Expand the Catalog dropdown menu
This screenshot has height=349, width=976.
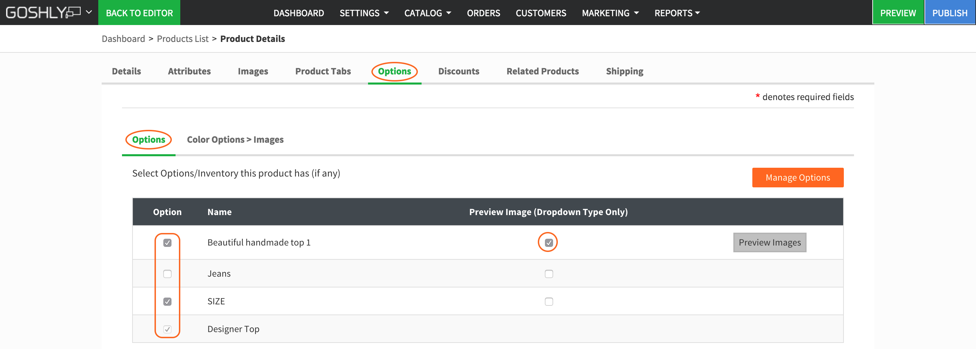(427, 13)
